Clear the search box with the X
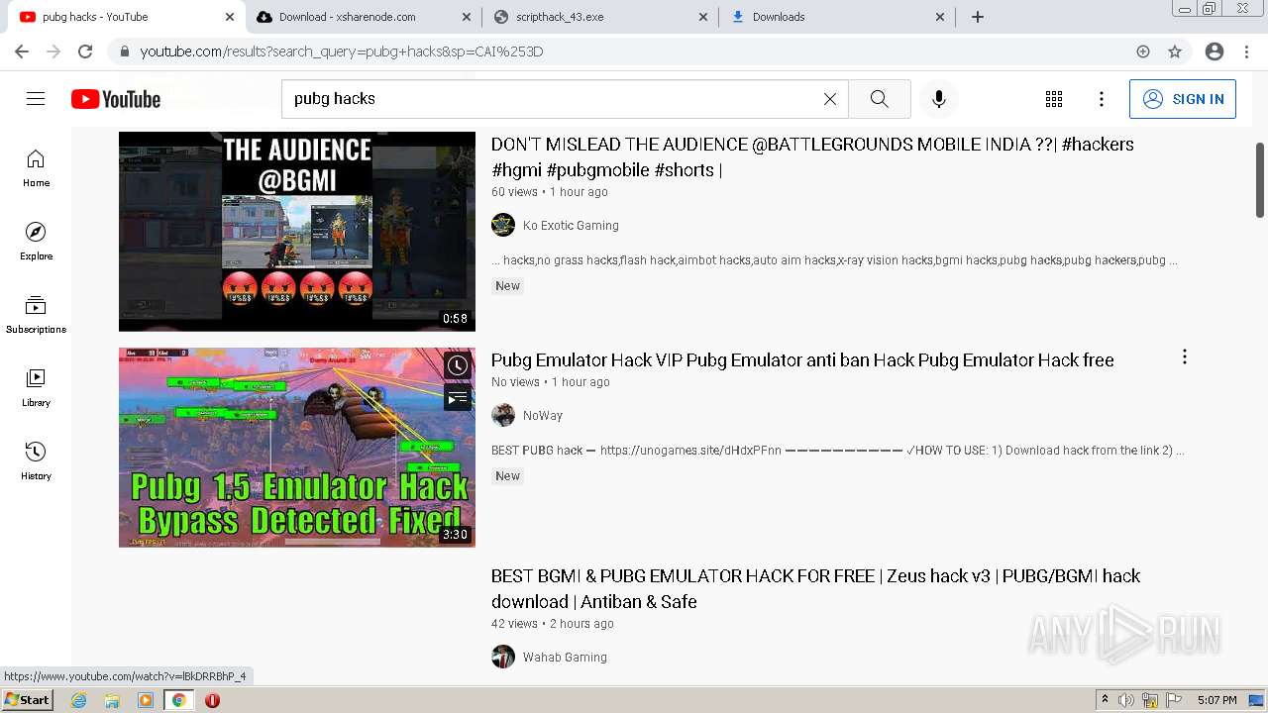1268x713 pixels. [x=830, y=99]
